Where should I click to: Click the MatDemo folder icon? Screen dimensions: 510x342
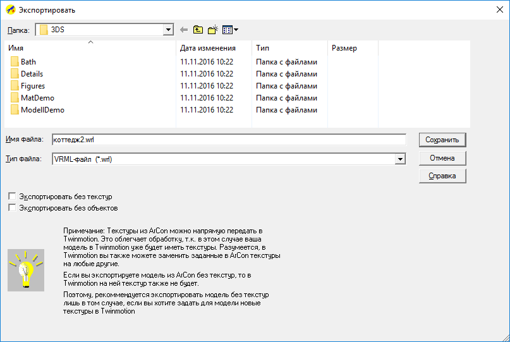(x=15, y=98)
